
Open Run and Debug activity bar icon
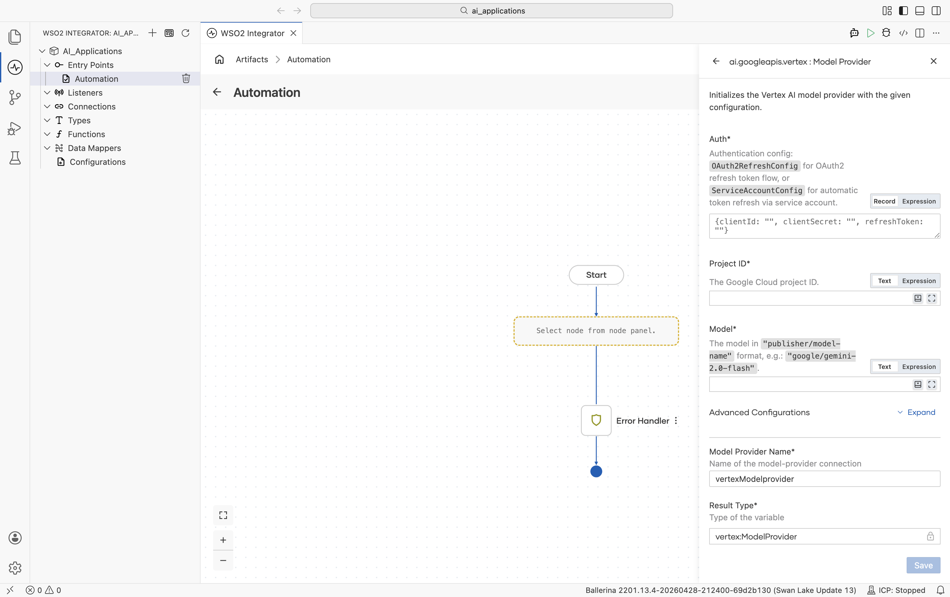coord(15,128)
